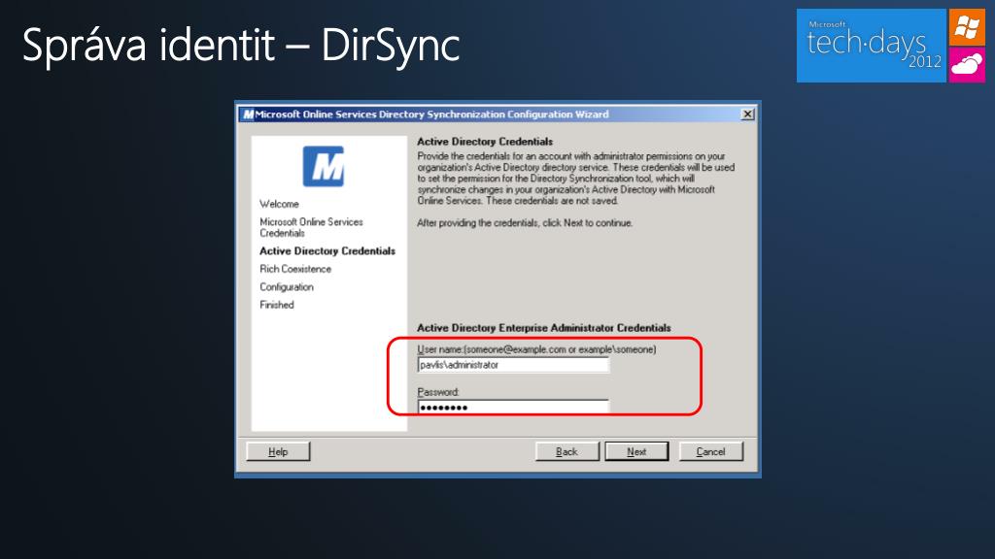995x559 pixels.
Task: Select the Finished step
Action: pyautogui.click(x=277, y=305)
